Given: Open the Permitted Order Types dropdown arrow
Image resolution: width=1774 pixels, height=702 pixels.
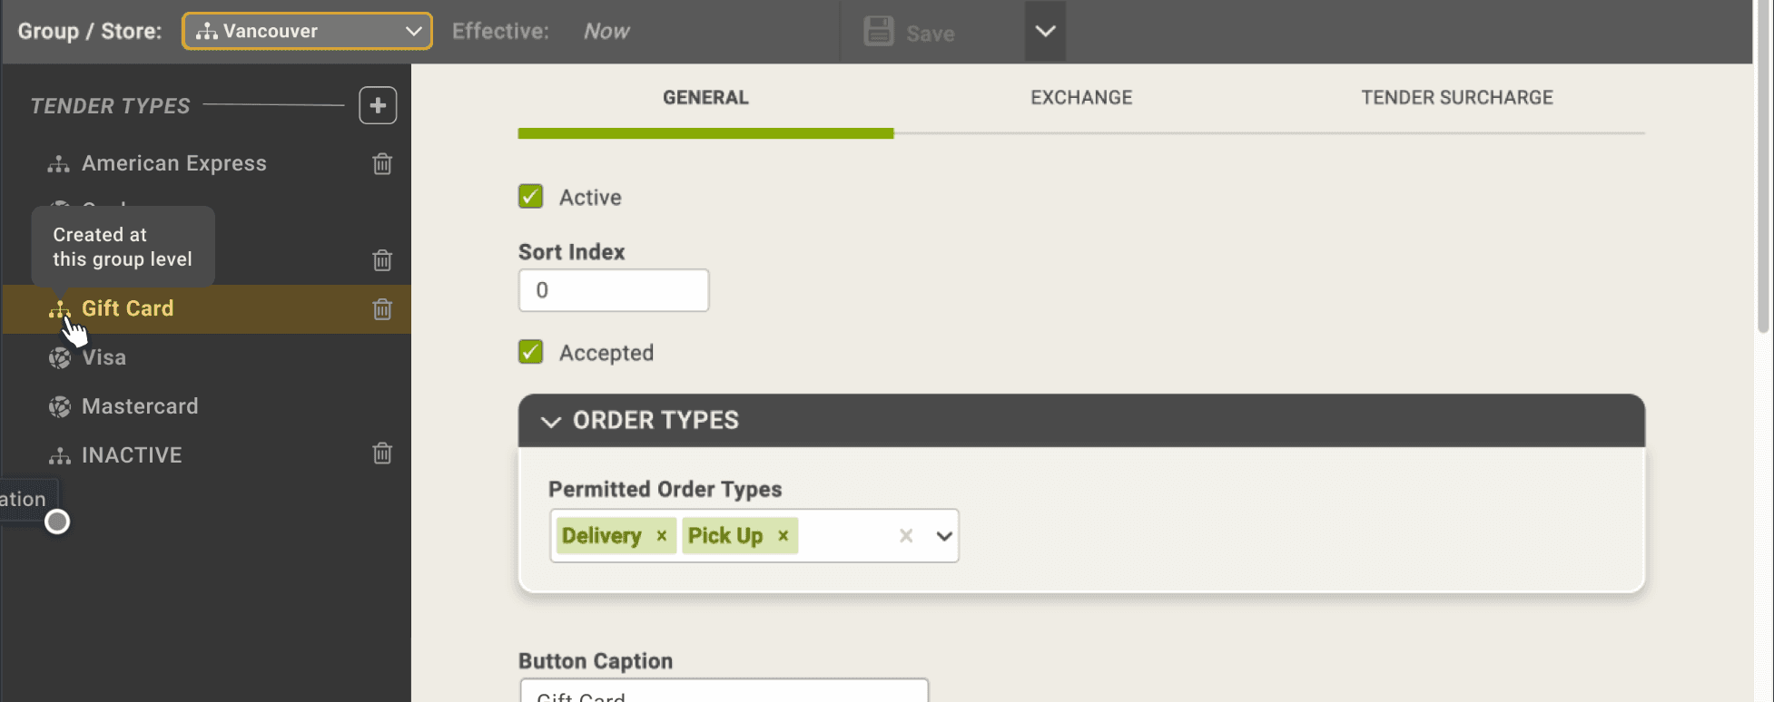Looking at the screenshot, I should click(x=944, y=536).
